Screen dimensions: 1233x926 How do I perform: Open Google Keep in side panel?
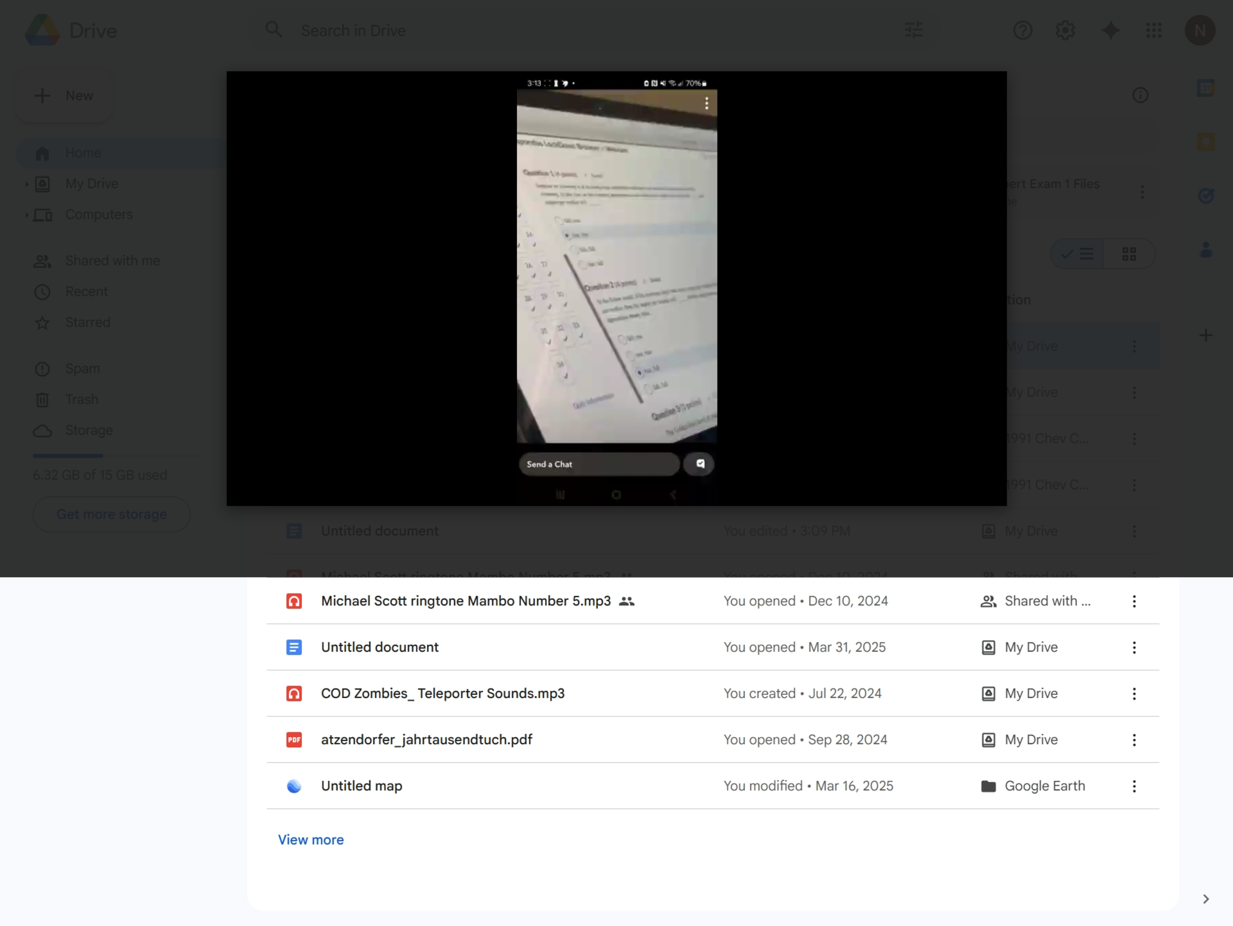pos(1206,142)
